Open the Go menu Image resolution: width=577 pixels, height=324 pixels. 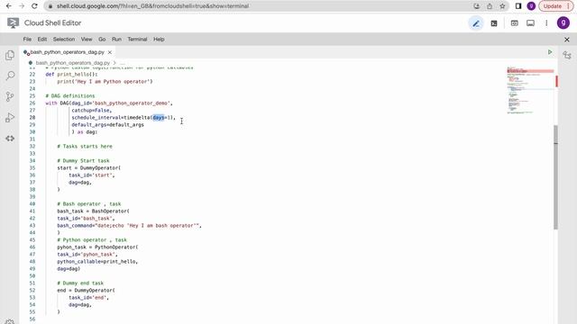coord(102,39)
